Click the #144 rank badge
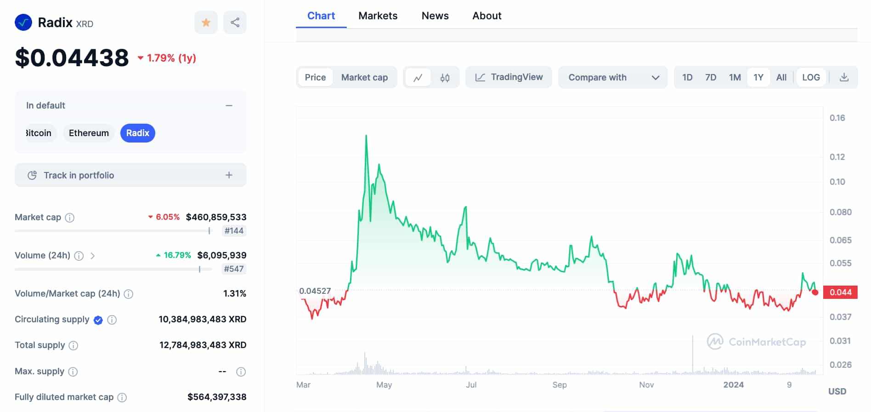 [234, 231]
